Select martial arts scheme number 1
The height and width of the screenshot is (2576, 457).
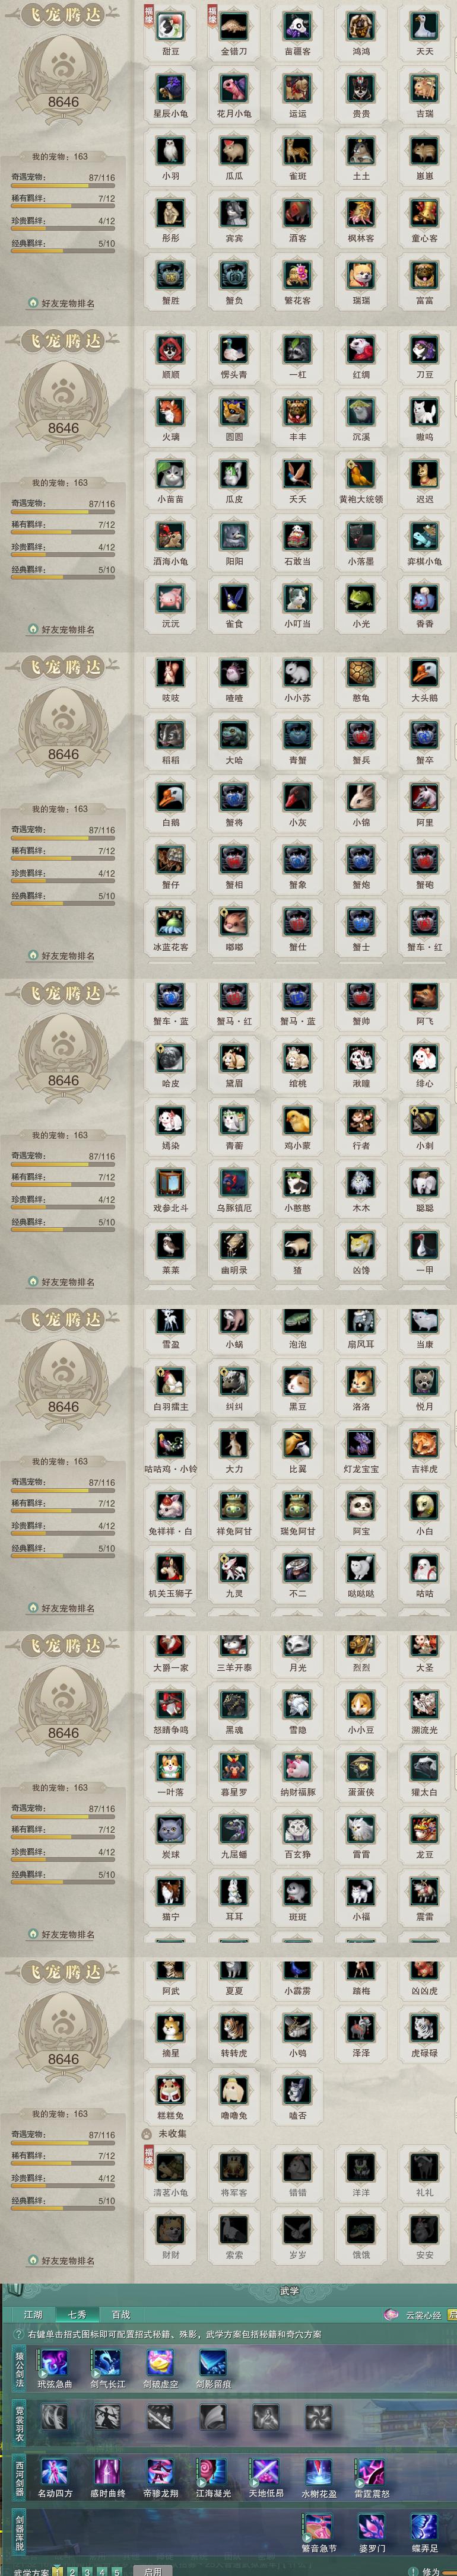click(x=58, y=2570)
